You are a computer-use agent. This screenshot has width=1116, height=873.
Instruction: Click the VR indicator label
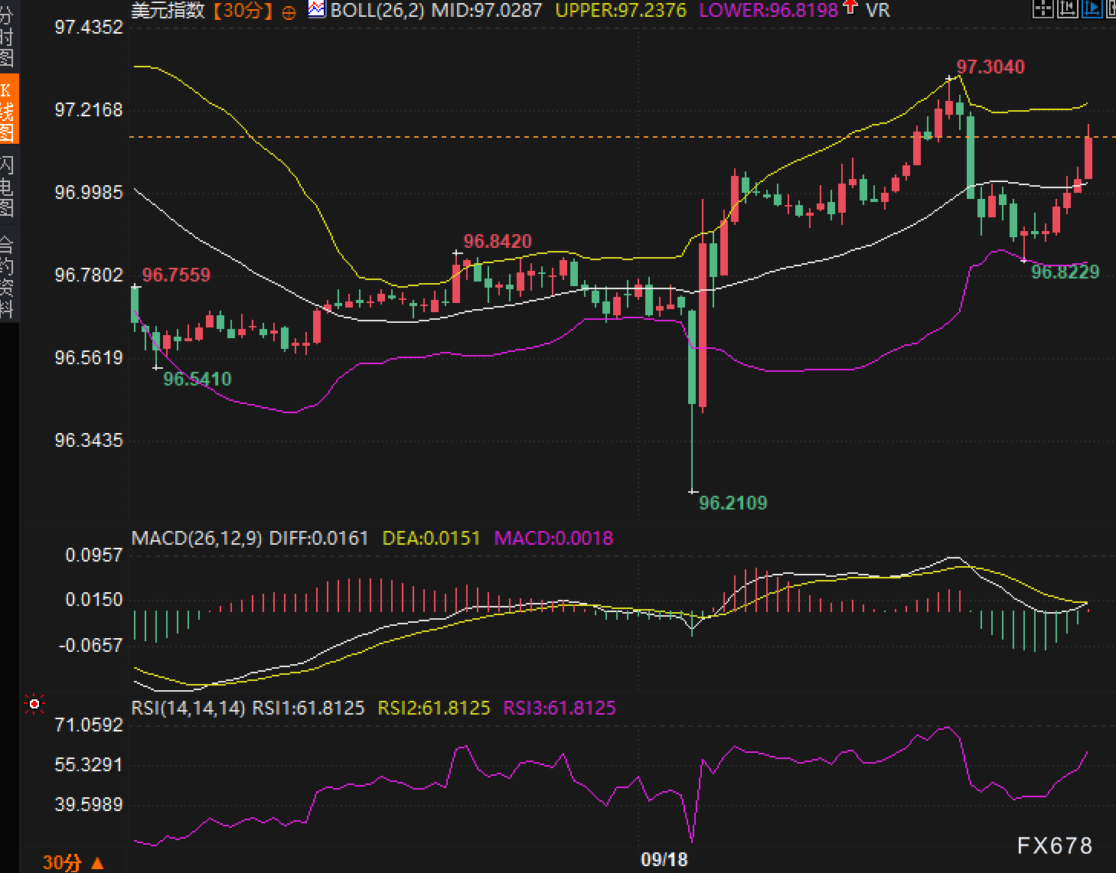pos(878,11)
